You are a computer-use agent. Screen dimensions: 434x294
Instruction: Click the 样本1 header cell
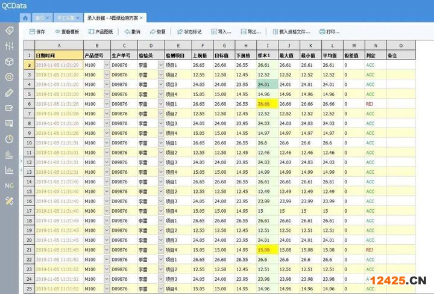(x=268, y=55)
